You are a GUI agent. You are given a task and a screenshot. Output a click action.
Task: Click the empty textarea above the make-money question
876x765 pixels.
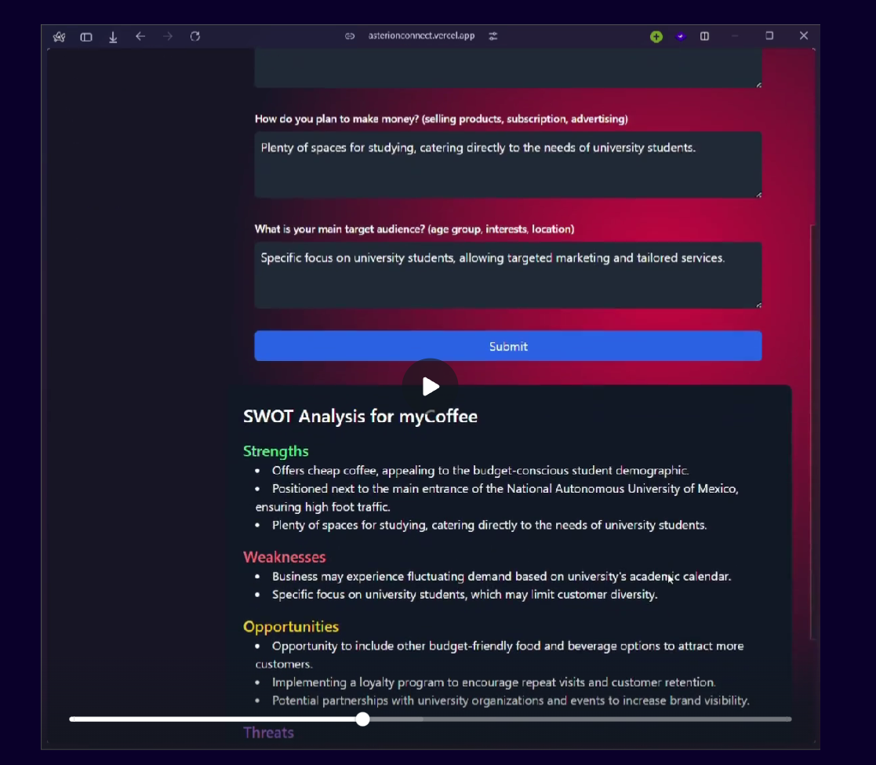(508, 68)
